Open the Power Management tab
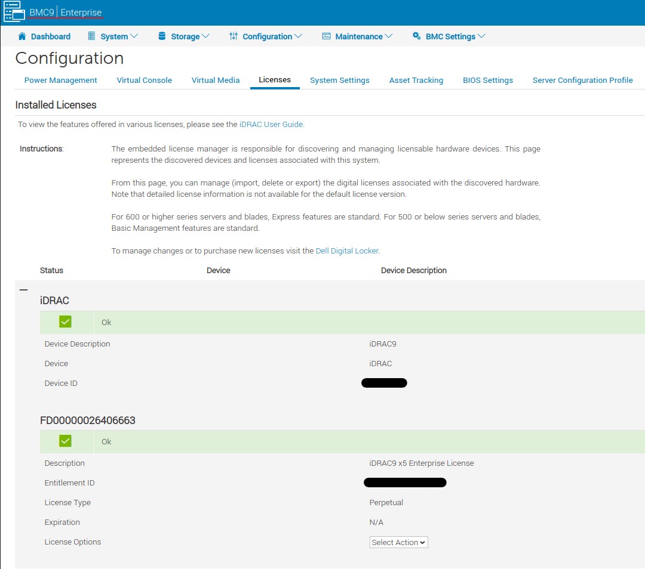This screenshot has width=645, height=569. point(60,80)
